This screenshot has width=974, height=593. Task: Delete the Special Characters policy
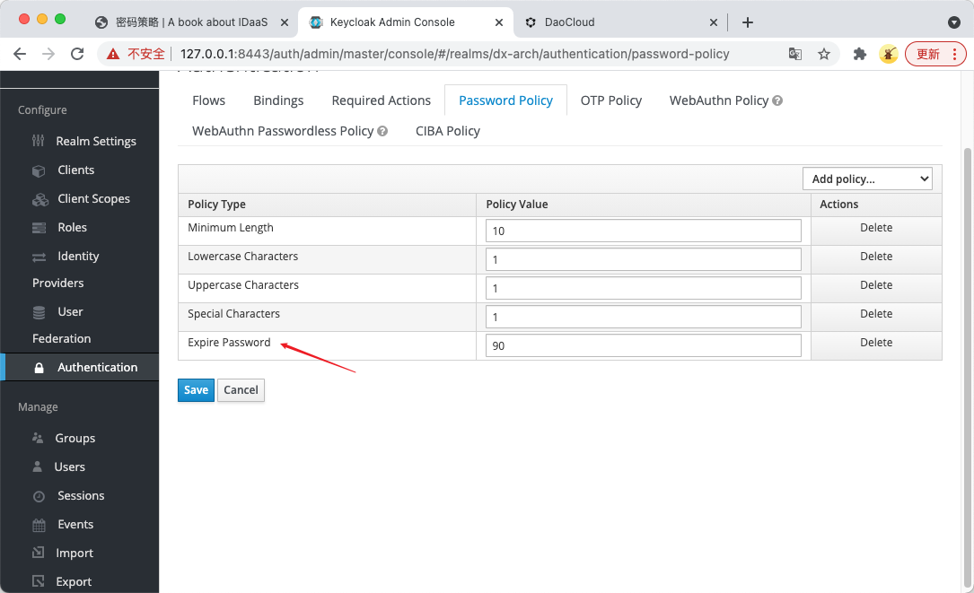tap(876, 314)
